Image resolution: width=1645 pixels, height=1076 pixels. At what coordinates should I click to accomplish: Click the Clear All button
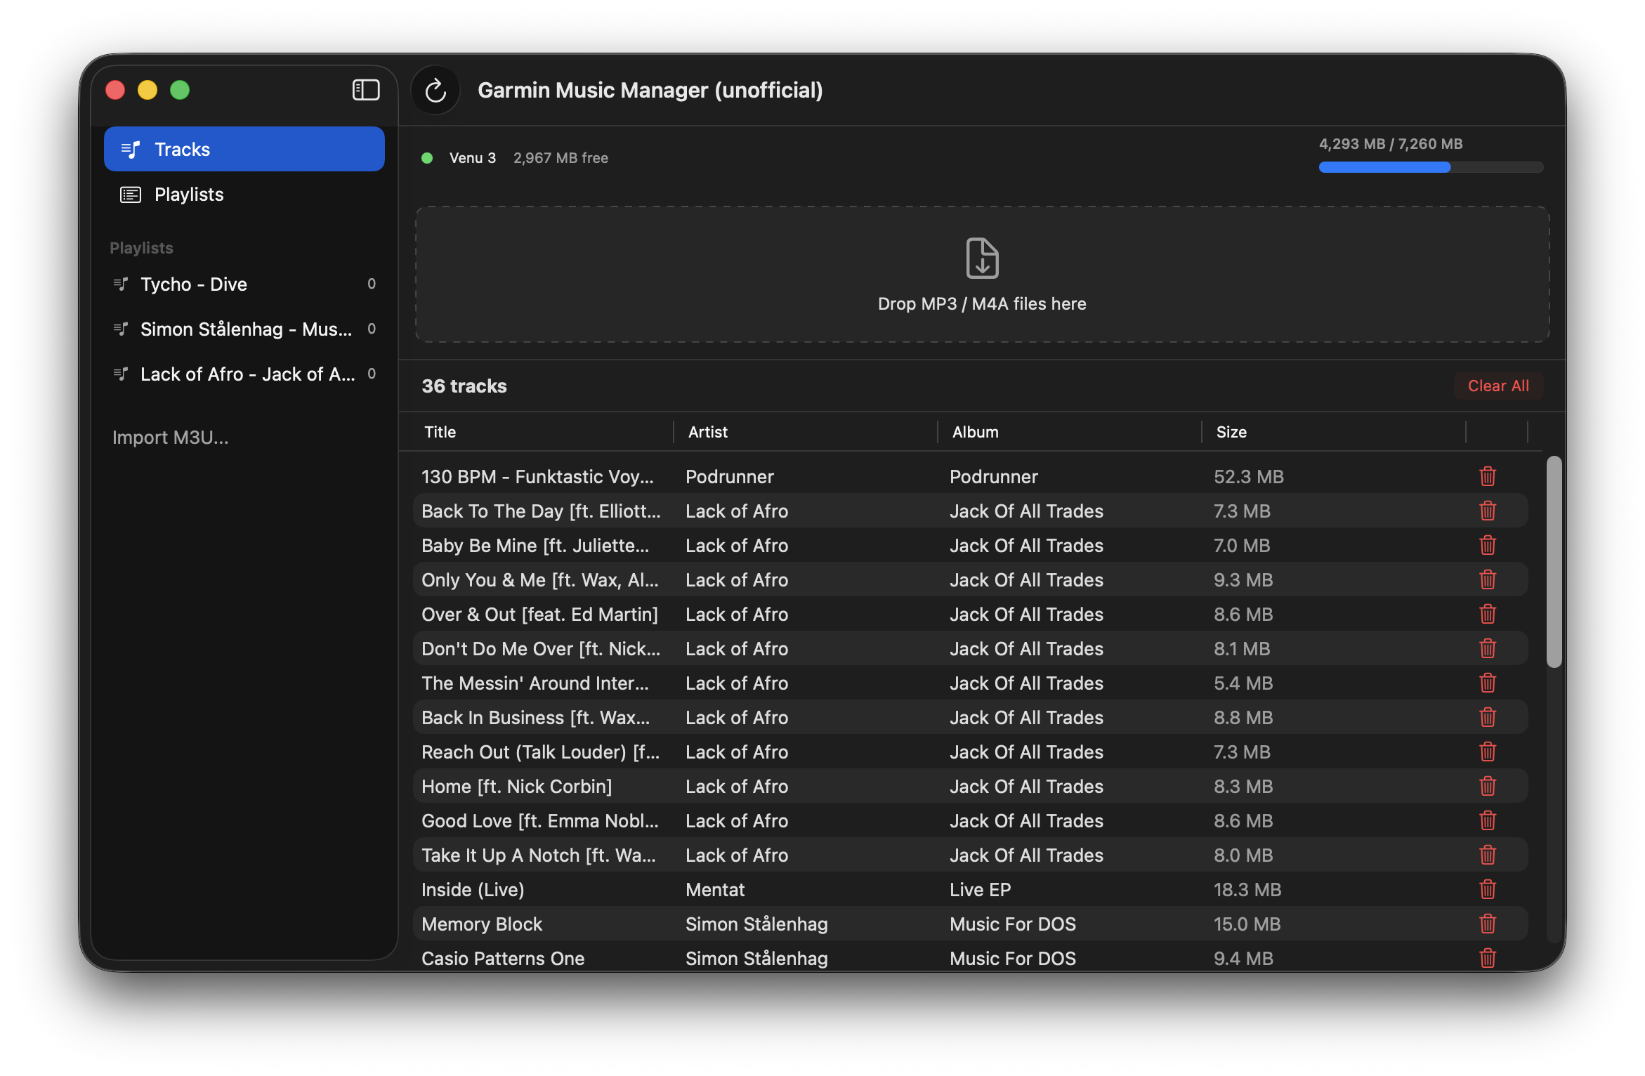(1497, 386)
